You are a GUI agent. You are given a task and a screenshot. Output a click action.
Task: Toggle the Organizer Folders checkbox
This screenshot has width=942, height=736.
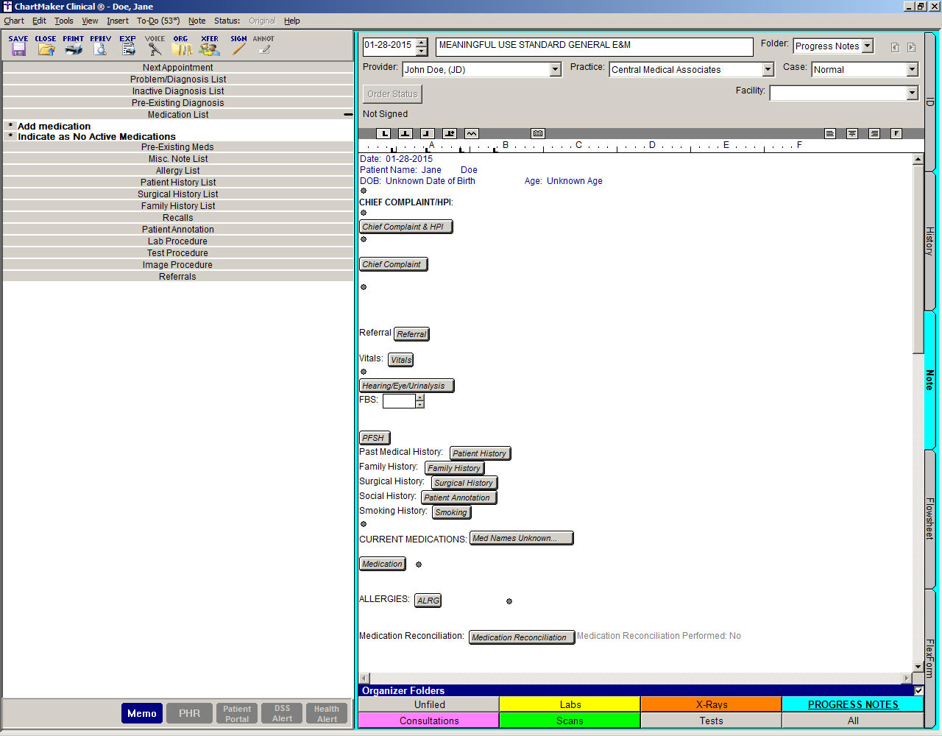pos(918,690)
